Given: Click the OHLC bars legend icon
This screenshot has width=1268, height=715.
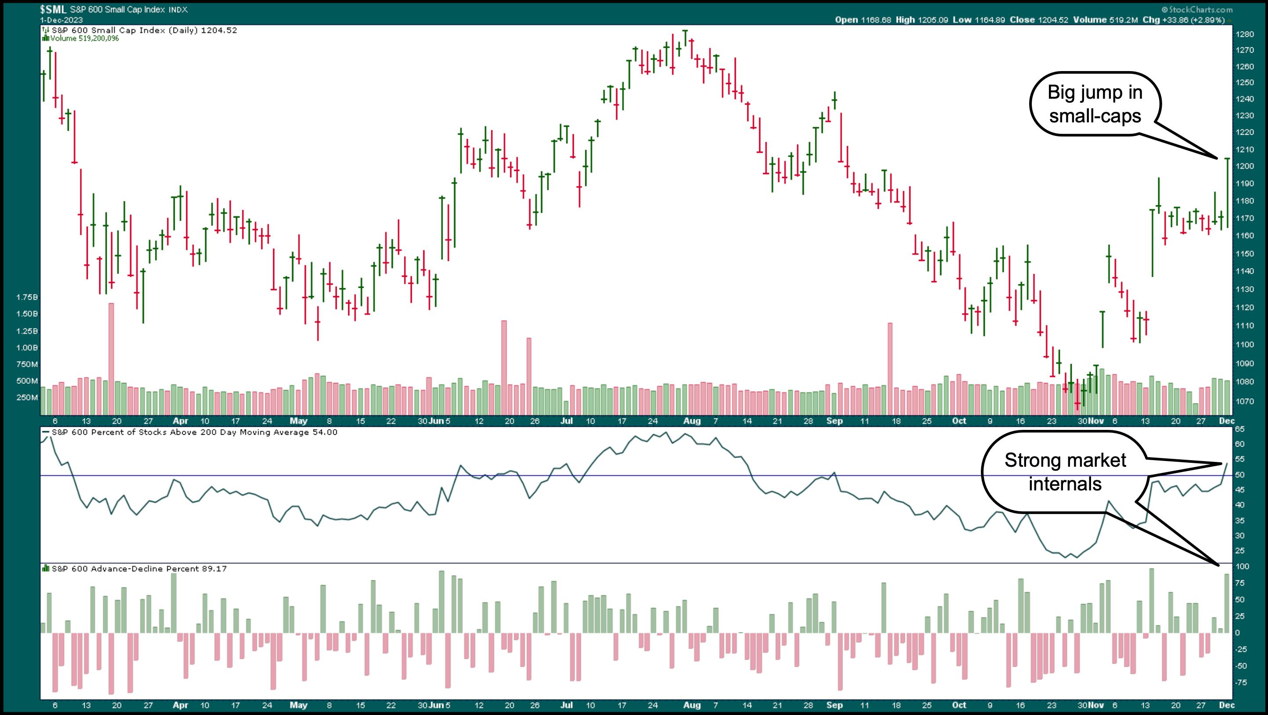Looking at the screenshot, I should (x=46, y=30).
